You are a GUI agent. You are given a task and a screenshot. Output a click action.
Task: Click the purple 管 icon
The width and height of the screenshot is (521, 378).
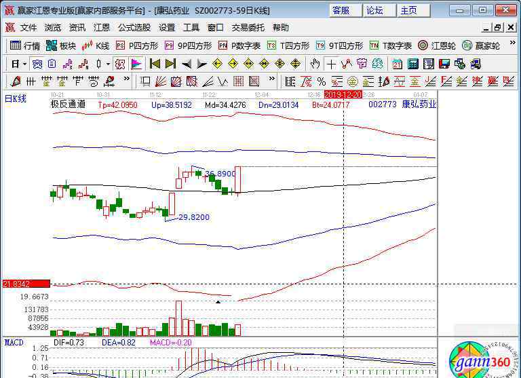362,64
